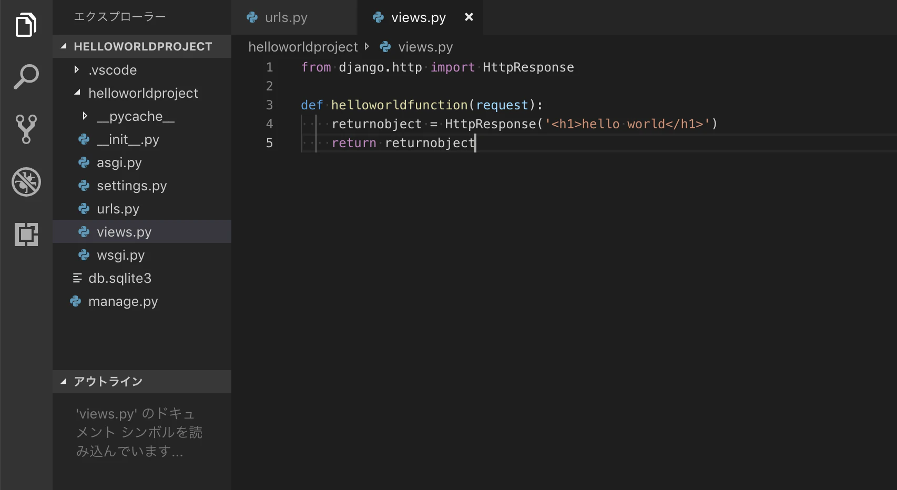Click line number 1 in the gutter
This screenshot has height=490, width=897.
click(269, 67)
